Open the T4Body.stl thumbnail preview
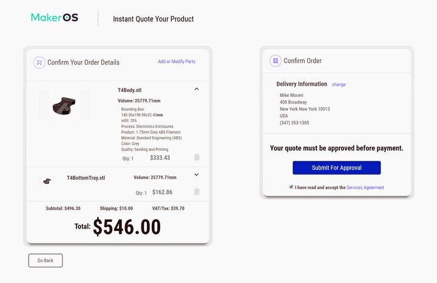Screen dimensions: 437x283 64,104
